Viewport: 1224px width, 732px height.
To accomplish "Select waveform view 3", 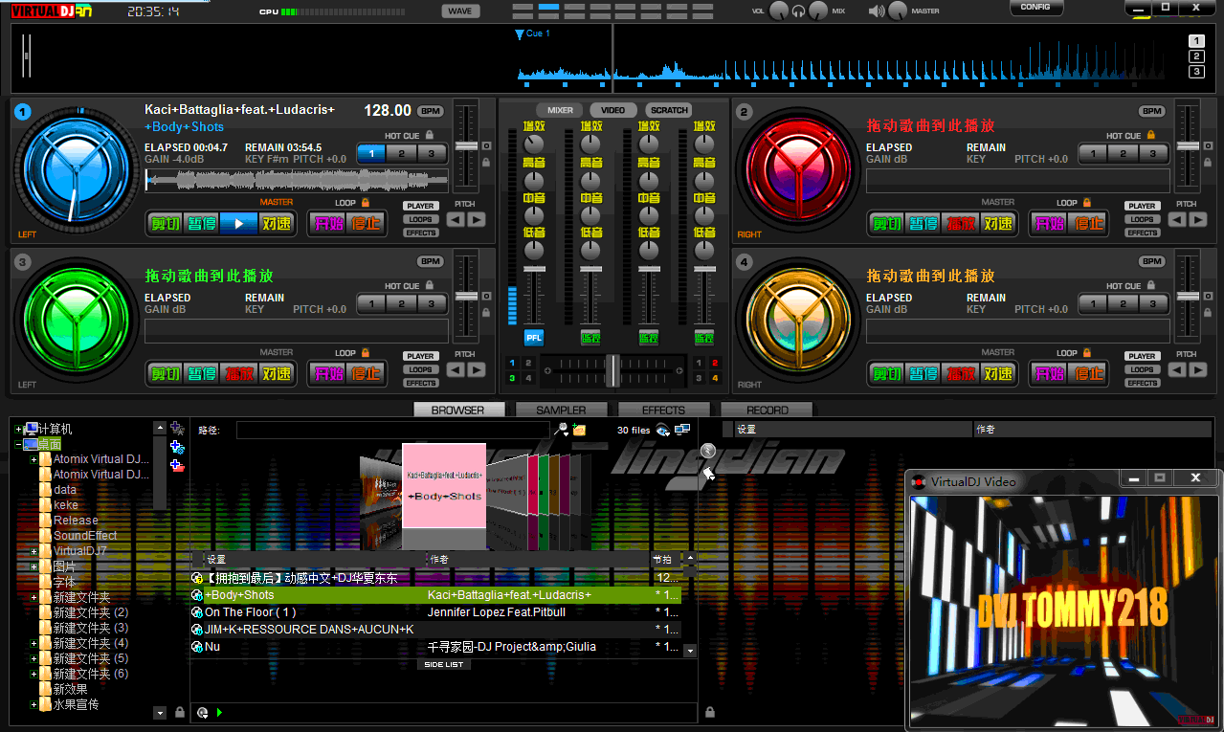I will [1196, 72].
